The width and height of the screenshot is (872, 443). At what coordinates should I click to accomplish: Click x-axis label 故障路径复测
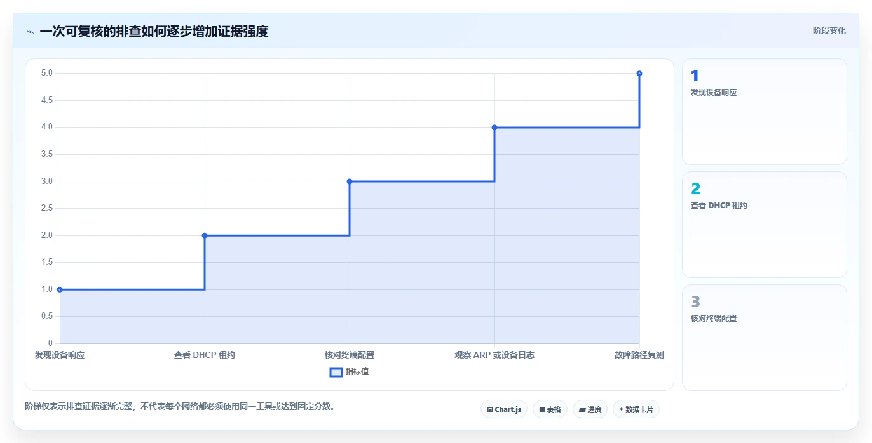click(639, 355)
